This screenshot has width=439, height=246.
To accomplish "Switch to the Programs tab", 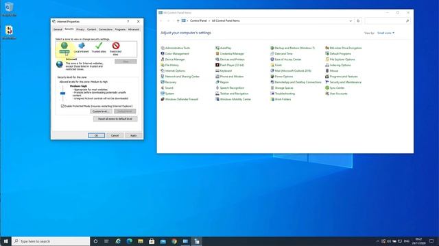I will click(x=120, y=29).
